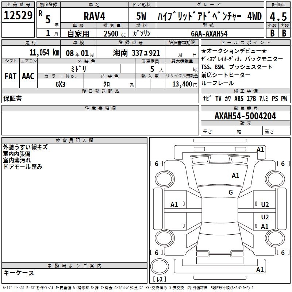This screenshot has height=292, width=292.
Task: Select exterior color ミドリ
Action: pyautogui.click(x=78, y=69)
